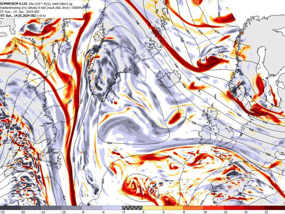
Task: Click the '10' legend value
Action: tap(205, 212)
